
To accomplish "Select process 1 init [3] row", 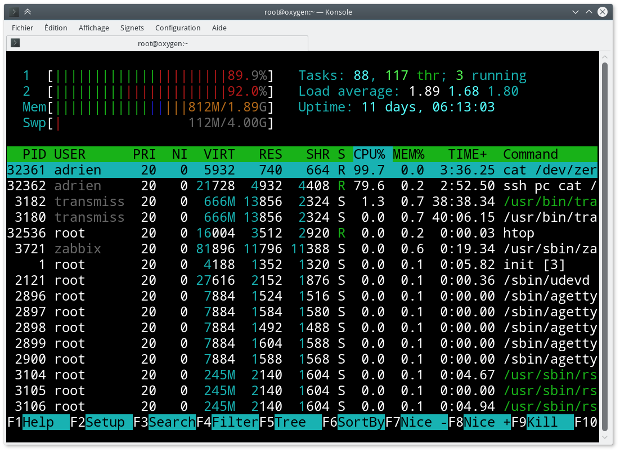I will point(302,265).
